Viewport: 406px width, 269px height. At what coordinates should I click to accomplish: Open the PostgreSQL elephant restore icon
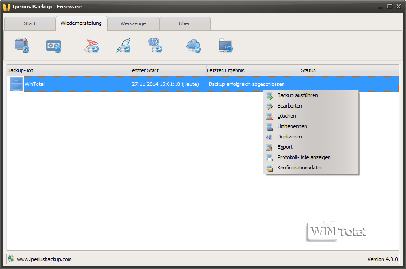click(x=155, y=46)
